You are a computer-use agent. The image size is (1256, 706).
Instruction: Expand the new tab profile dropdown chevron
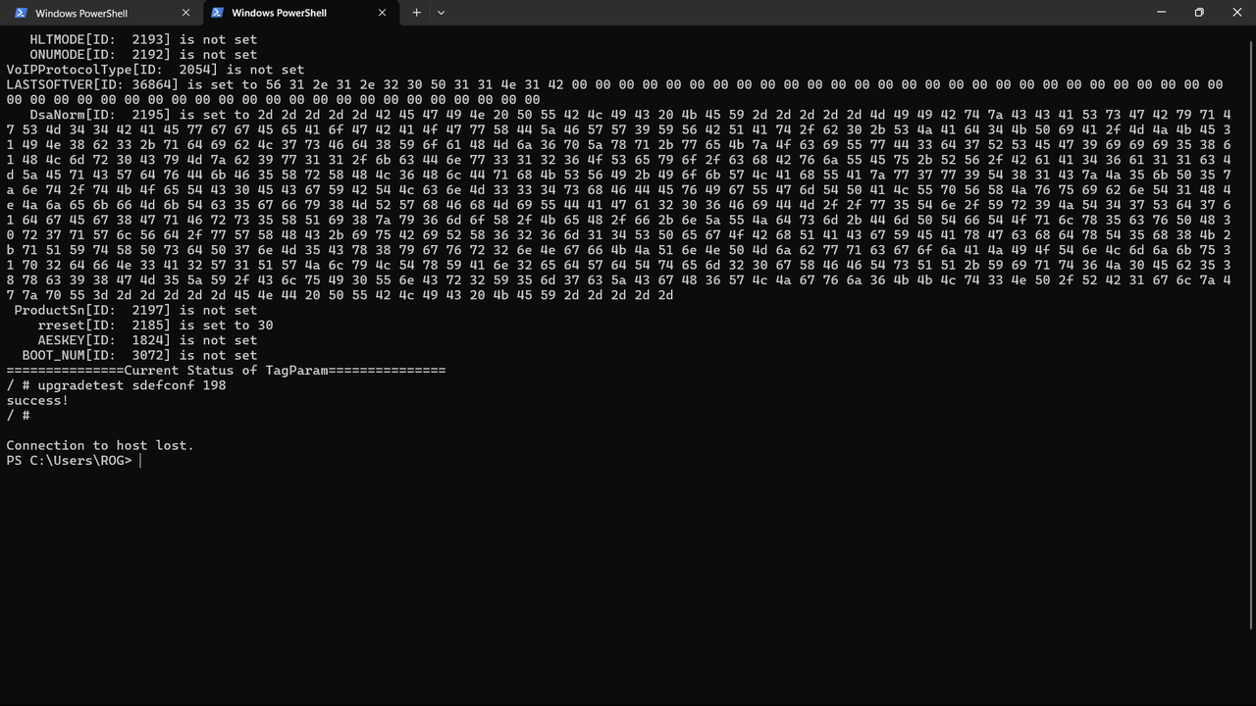pos(441,13)
